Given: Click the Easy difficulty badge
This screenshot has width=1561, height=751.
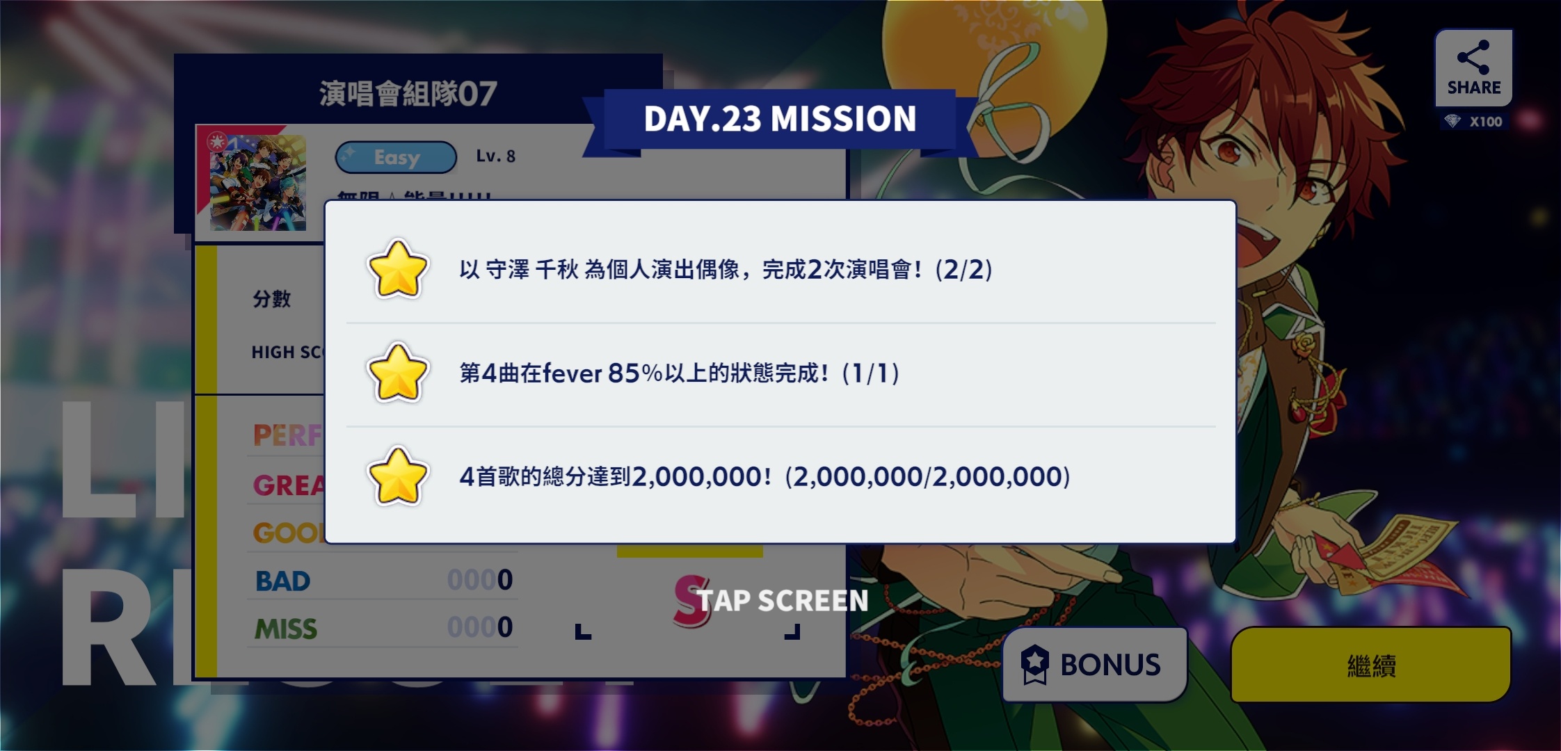Looking at the screenshot, I should [x=396, y=157].
